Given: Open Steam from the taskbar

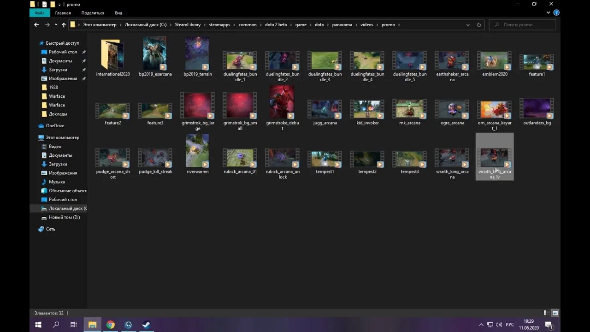Looking at the screenshot, I should click(x=146, y=325).
